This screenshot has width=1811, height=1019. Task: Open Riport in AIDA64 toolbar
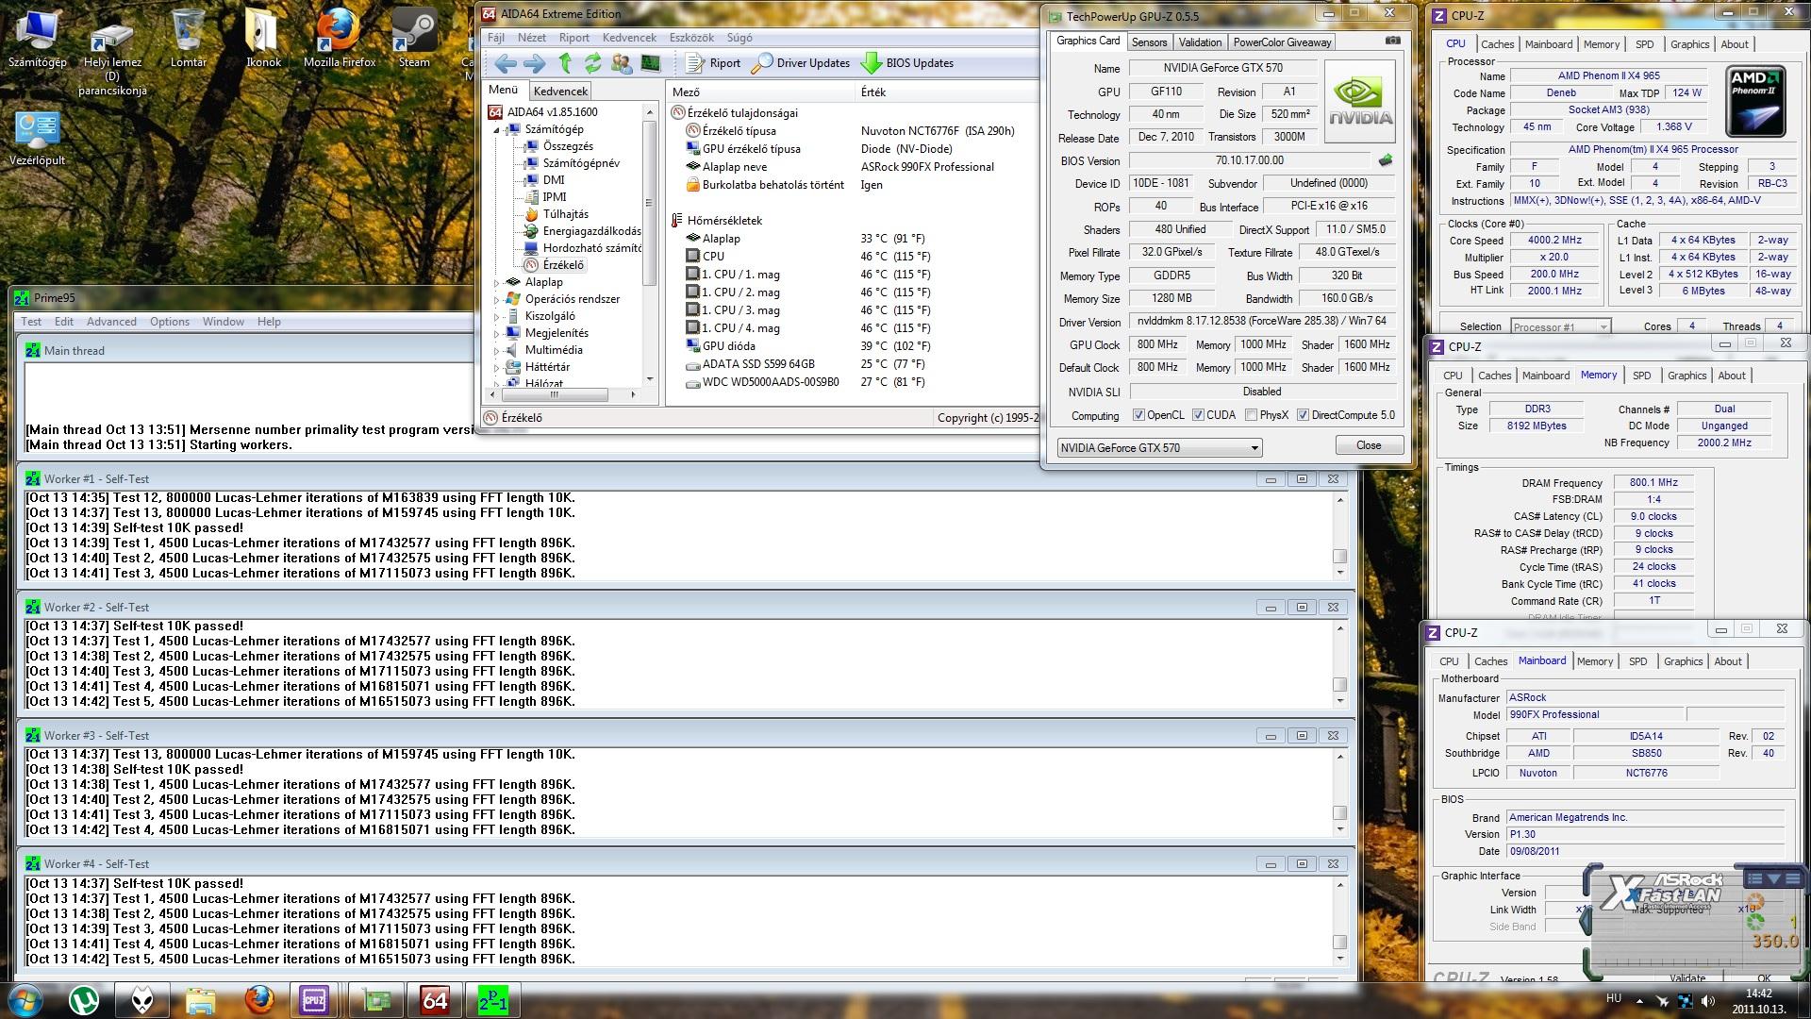(713, 63)
